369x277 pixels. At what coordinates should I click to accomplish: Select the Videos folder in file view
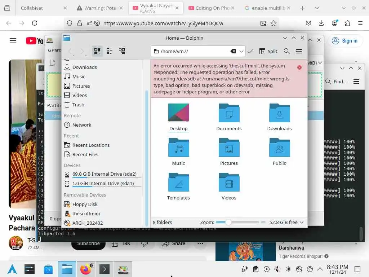pyautogui.click(x=229, y=186)
